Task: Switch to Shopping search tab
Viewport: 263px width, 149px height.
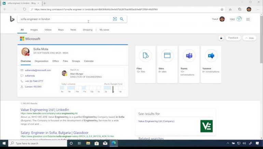Action: [87, 30]
